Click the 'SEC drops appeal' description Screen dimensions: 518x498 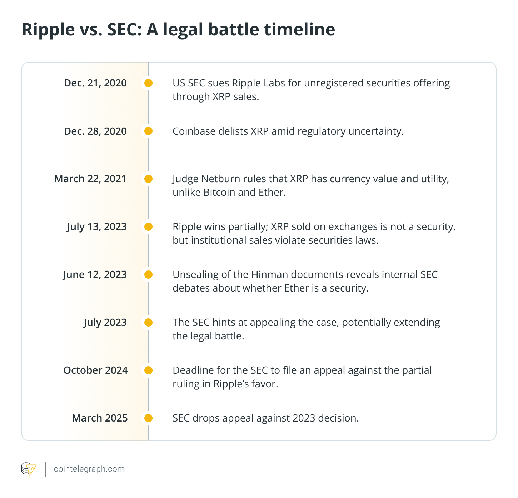265,418
